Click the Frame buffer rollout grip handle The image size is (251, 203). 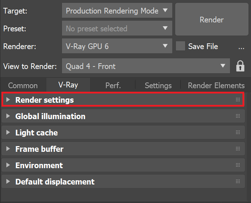(238, 149)
